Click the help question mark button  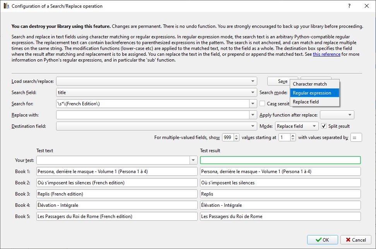(349, 6)
